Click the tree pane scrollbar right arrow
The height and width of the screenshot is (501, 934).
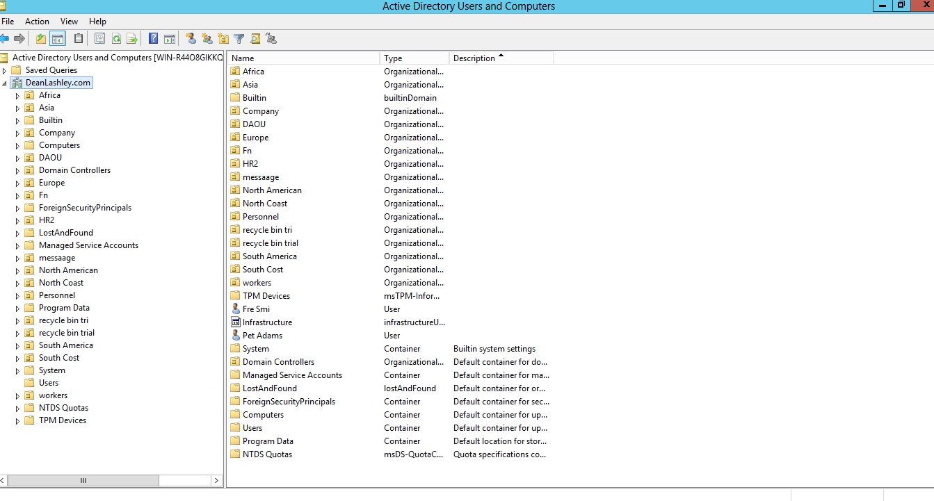[217, 480]
